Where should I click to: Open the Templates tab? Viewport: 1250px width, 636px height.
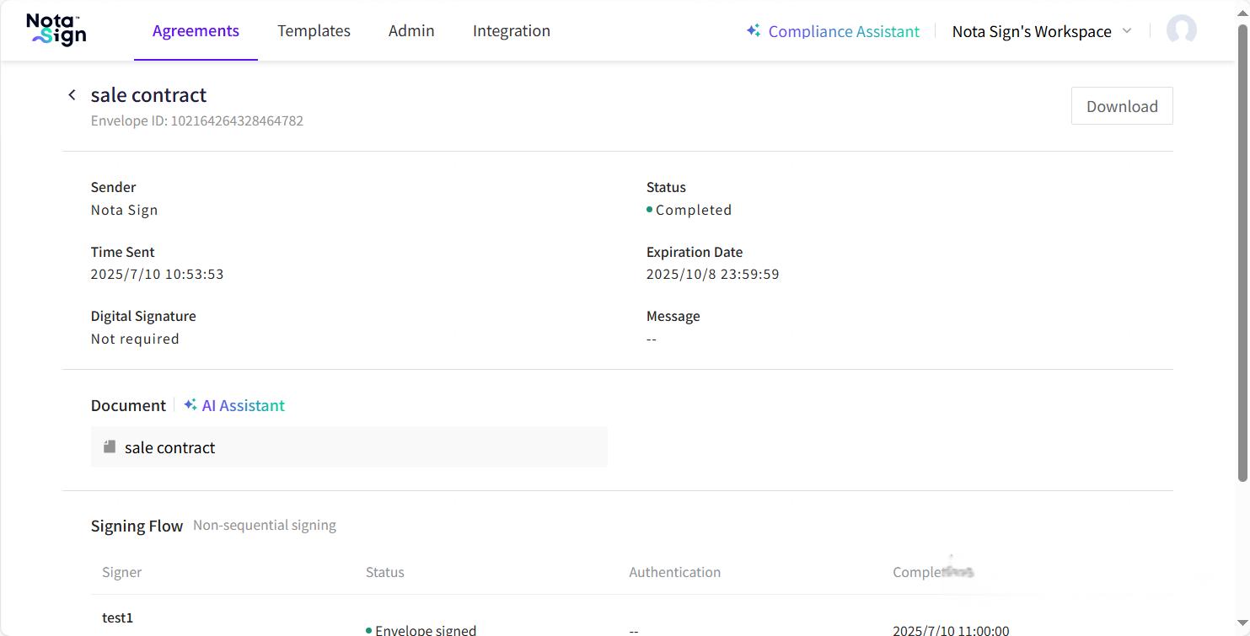coord(314,31)
